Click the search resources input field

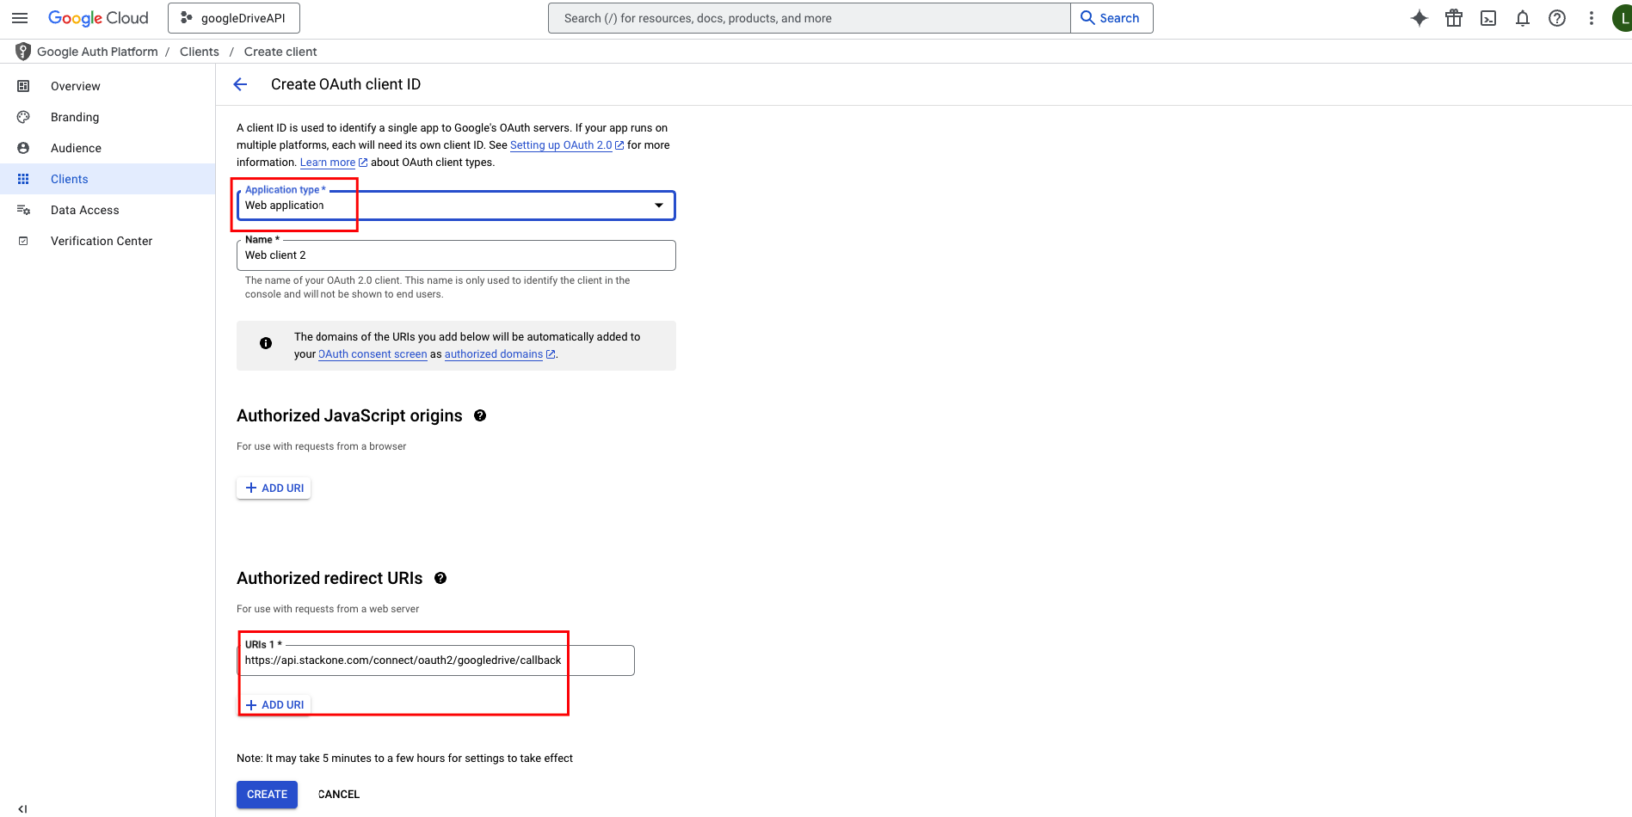coord(809,18)
